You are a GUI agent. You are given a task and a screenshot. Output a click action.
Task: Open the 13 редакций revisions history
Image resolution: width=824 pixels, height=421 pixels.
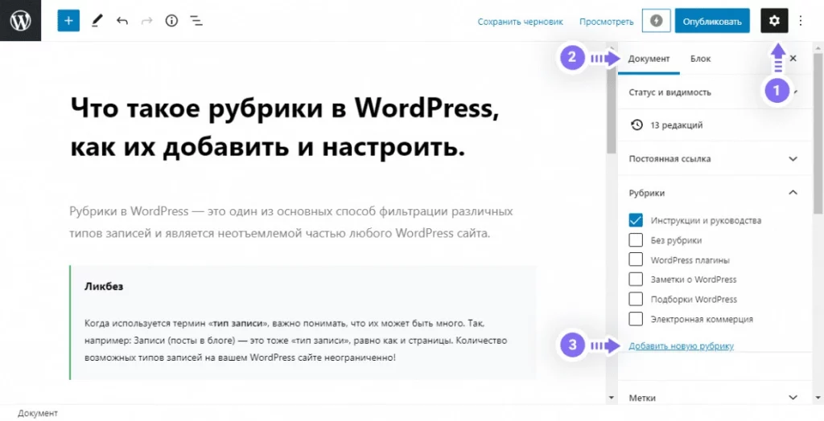715,125
